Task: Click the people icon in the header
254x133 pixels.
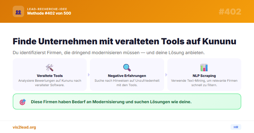Action: [x=18, y=11]
